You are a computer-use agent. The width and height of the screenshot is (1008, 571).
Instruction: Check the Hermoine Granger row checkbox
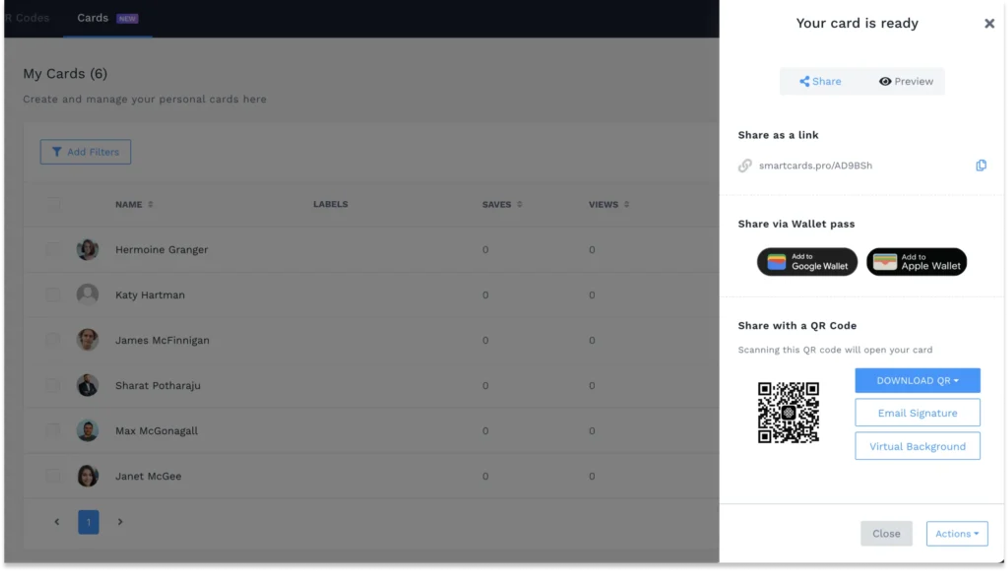pos(53,249)
